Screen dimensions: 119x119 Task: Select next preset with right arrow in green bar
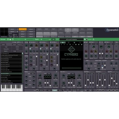[58, 39]
